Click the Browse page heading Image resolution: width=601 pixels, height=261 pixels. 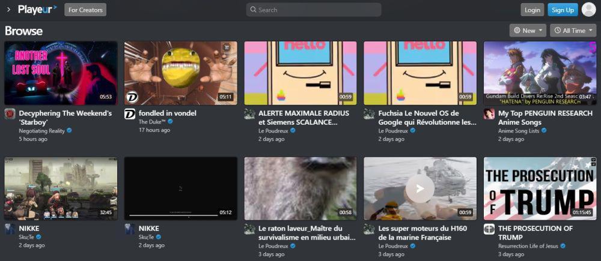pyautogui.click(x=23, y=31)
